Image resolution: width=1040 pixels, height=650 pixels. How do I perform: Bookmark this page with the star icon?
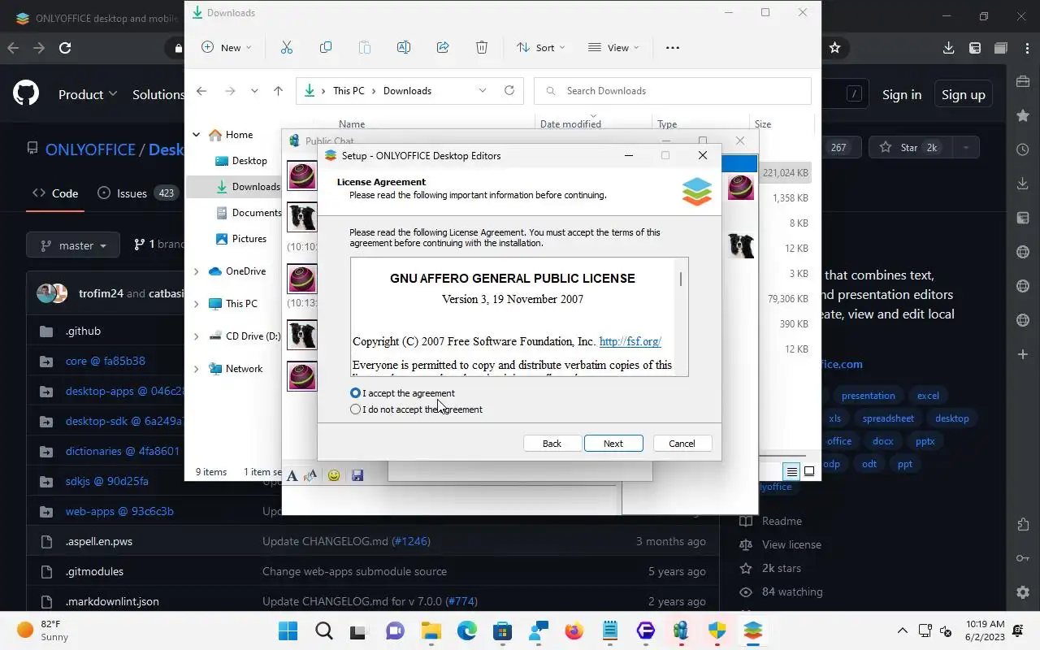[x=834, y=48]
